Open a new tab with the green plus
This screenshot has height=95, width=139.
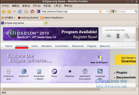[46, 23]
